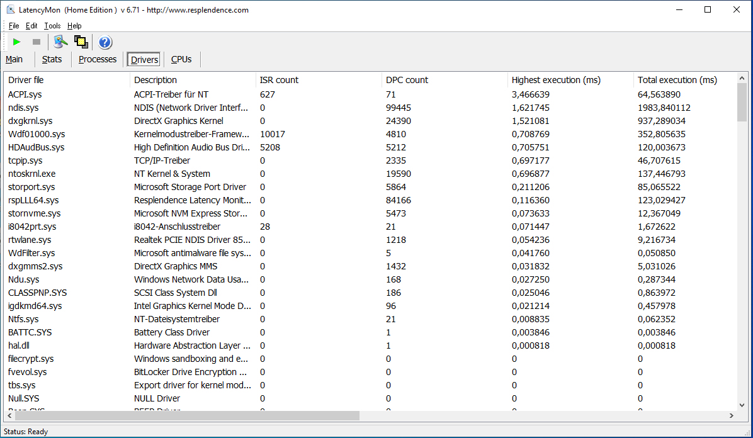Switch to the CPUs tab

coord(181,59)
